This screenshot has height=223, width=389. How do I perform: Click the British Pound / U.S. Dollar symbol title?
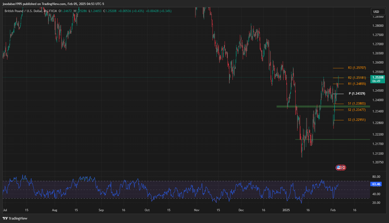(x=23, y=11)
